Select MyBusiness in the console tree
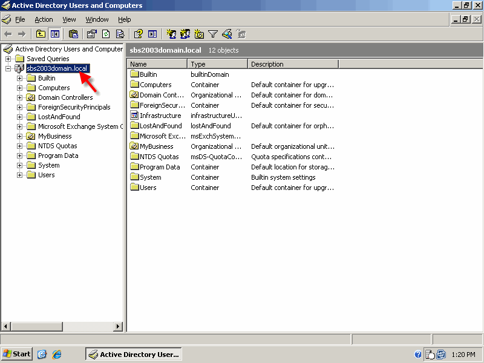 (54, 136)
